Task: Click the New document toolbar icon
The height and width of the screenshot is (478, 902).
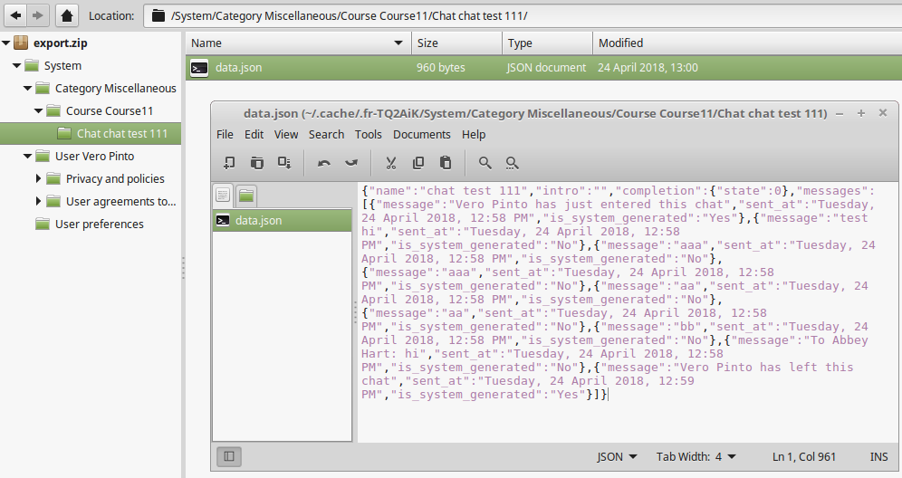Action: (x=229, y=163)
